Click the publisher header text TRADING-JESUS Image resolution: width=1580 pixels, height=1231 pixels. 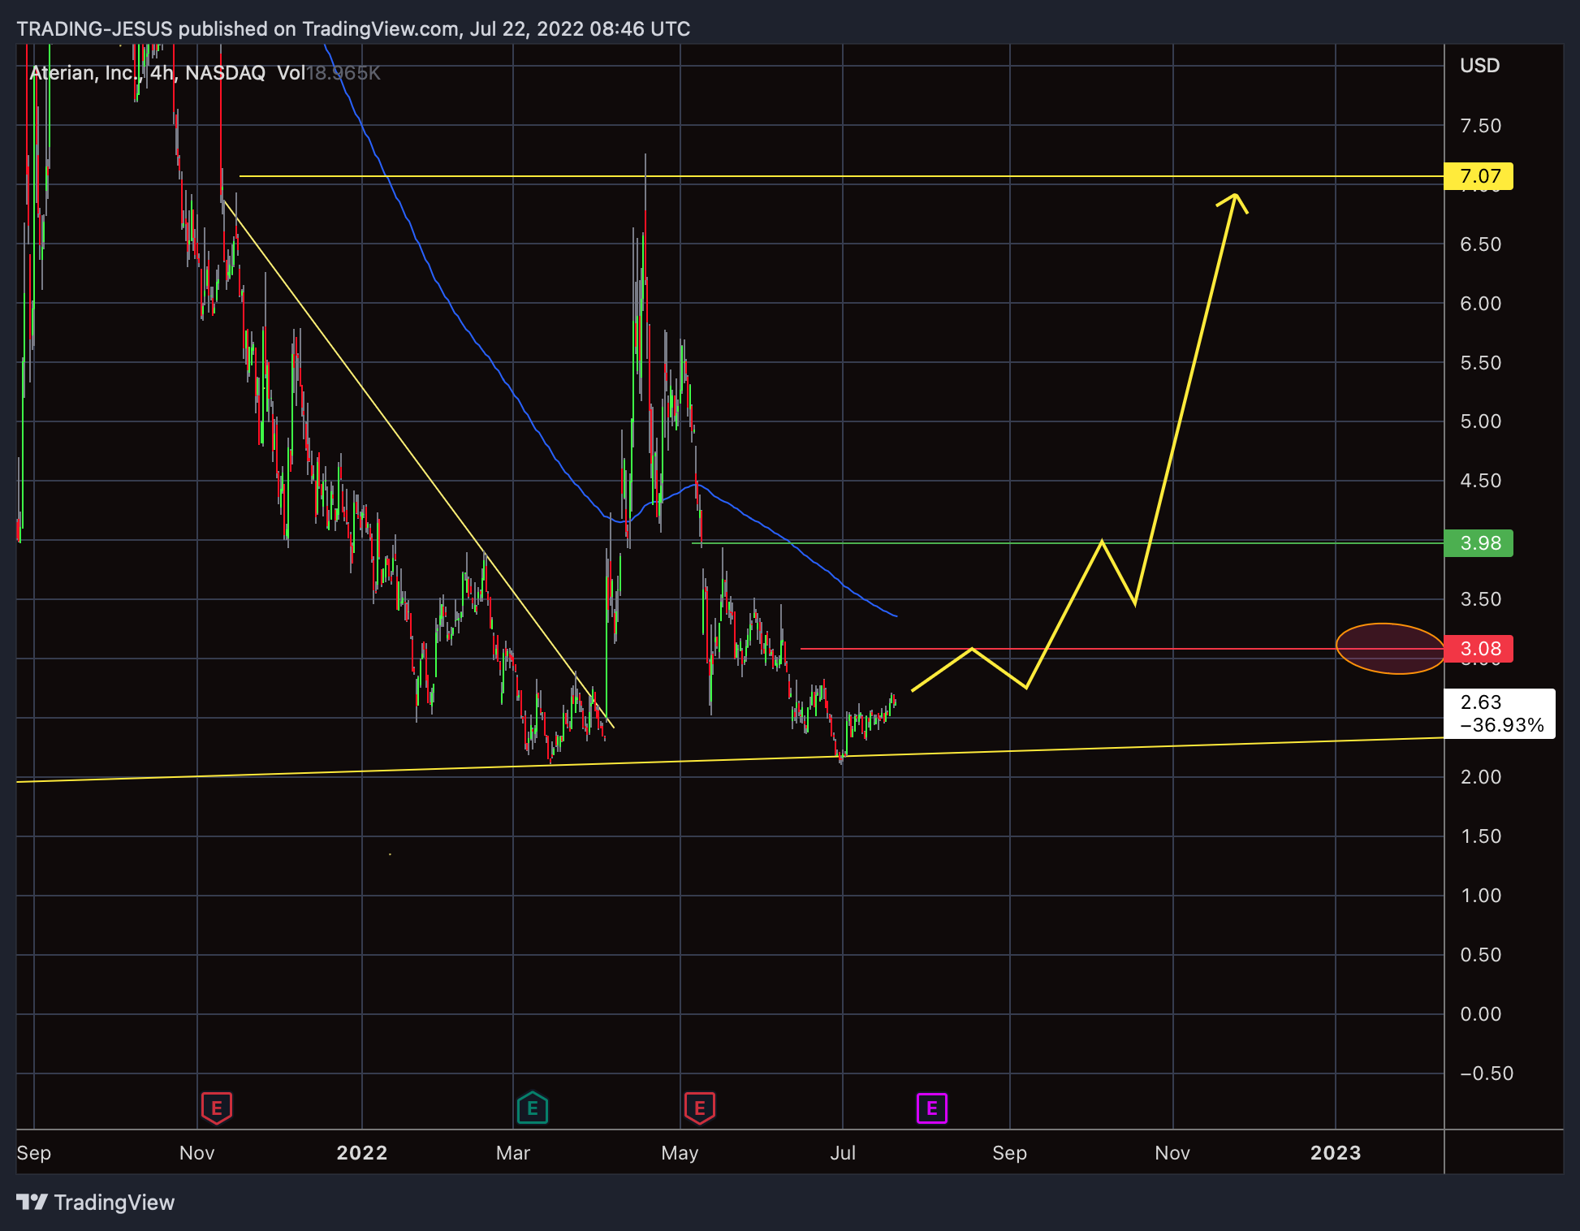coord(94,29)
